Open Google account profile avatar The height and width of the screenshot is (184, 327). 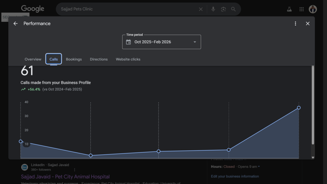[x=313, y=9]
